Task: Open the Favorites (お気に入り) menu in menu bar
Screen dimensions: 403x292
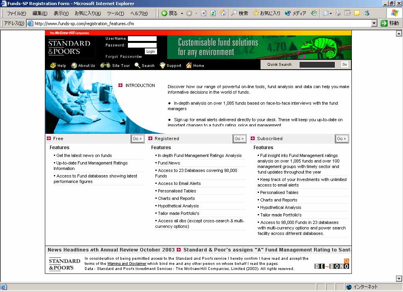Action: point(88,13)
